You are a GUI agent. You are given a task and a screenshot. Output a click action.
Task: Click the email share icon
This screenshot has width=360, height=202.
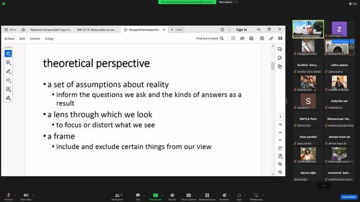(280, 39)
